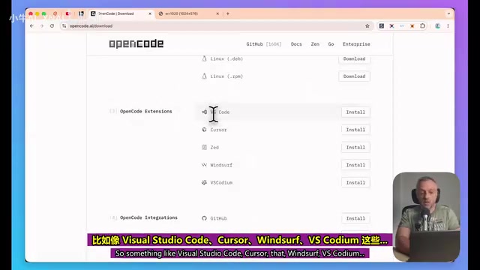
Task: Click the opencode logo
Action: point(136,43)
